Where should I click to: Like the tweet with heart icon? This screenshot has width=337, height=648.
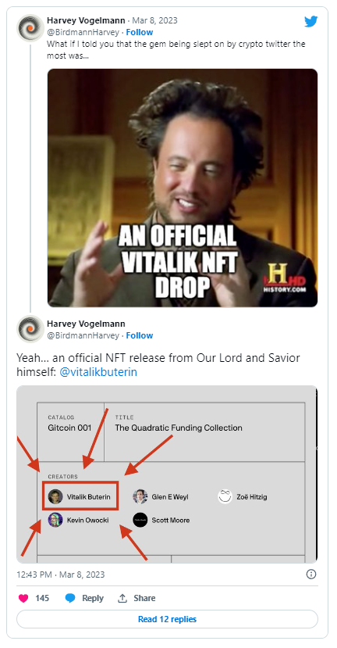(23, 598)
